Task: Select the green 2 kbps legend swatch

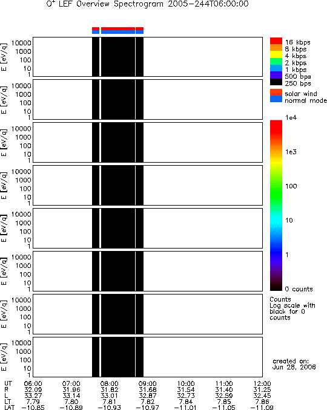Action: pos(276,62)
